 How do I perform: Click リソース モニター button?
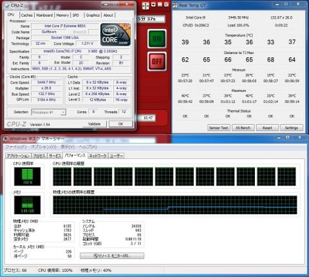click(112, 256)
